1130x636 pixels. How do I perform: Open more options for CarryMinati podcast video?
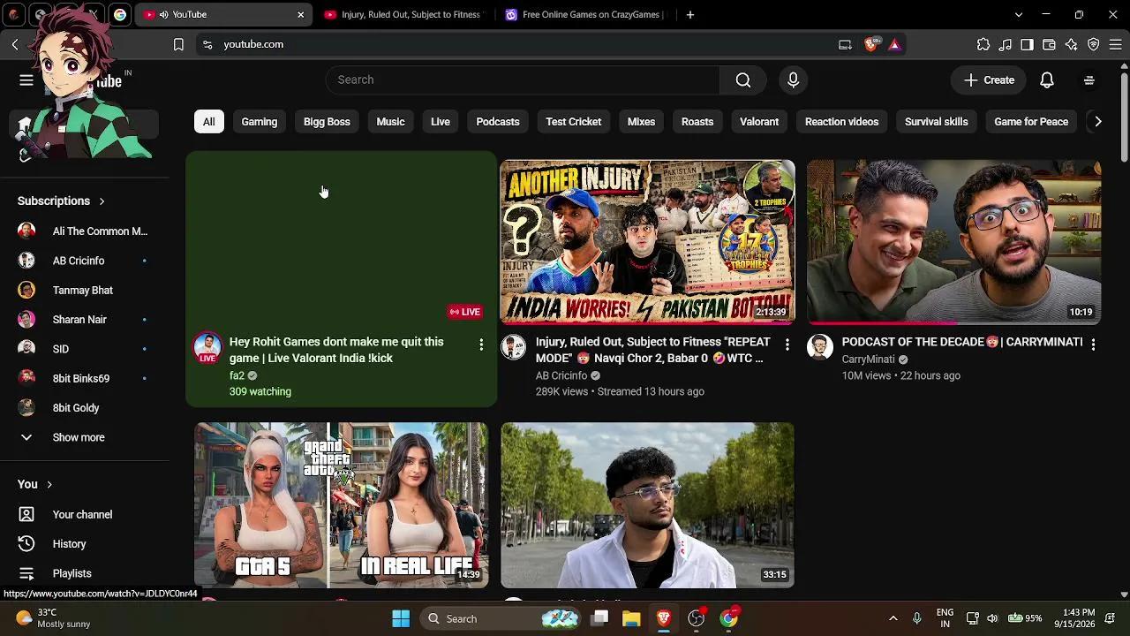tap(1093, 344)
